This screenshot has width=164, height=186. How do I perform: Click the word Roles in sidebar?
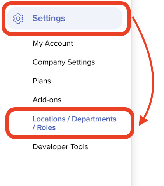coord(46,127)
